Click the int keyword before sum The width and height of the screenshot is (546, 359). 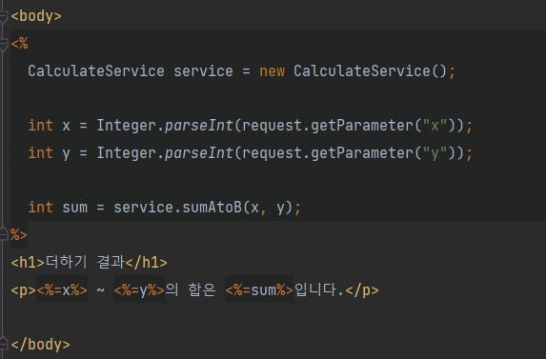41,208
